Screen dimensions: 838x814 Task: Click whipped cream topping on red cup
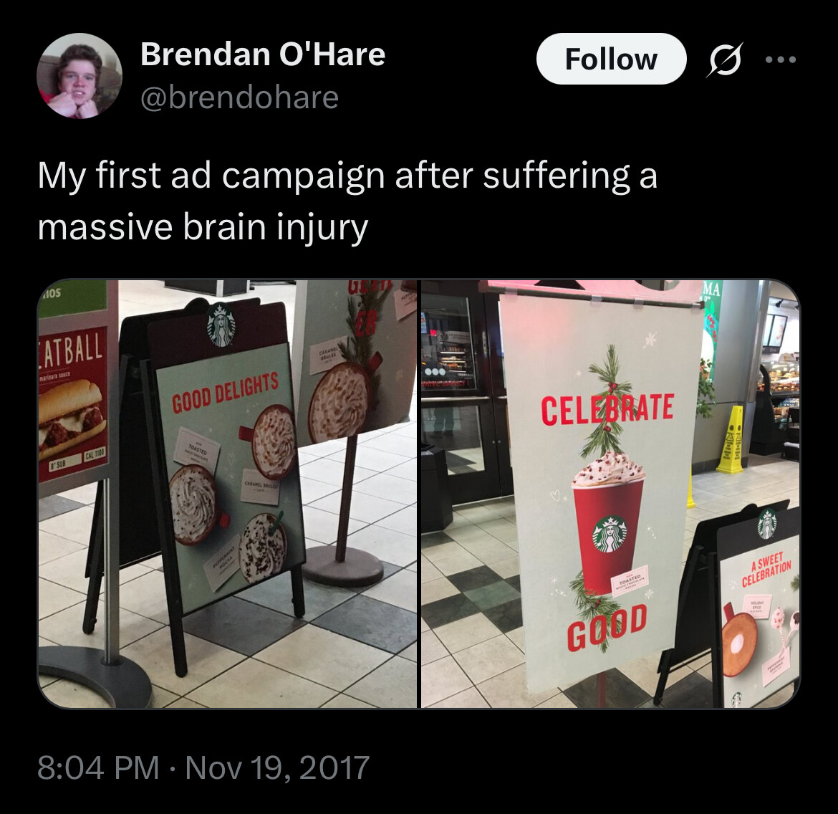coord(609,469)
